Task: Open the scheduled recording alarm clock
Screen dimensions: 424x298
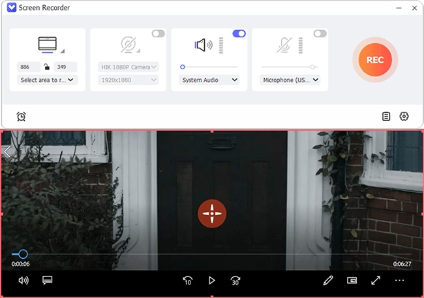Action: click(x=21, y=116)
